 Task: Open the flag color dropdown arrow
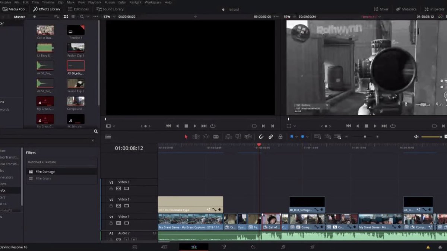click(x=297, y=137)
